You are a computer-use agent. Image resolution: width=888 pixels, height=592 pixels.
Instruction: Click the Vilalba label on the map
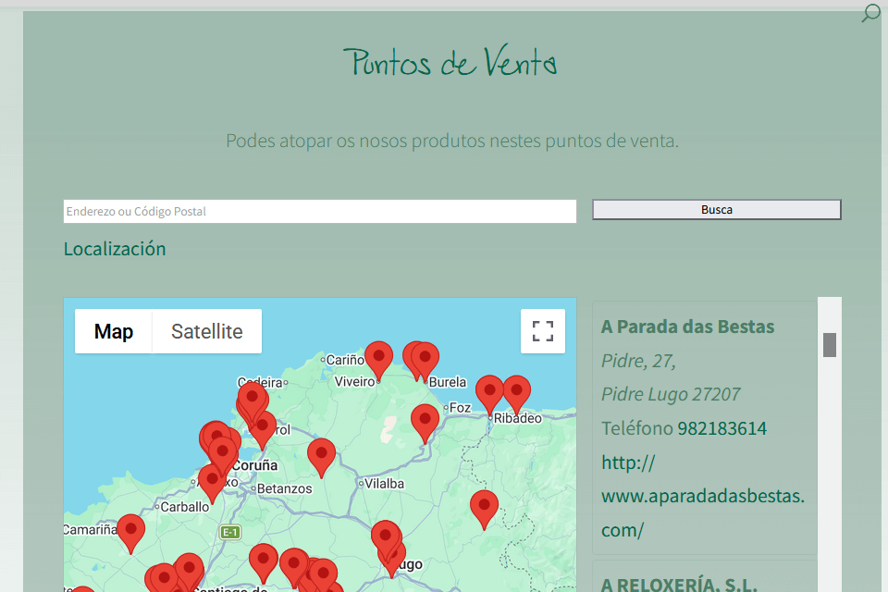(x=385, y=484)
